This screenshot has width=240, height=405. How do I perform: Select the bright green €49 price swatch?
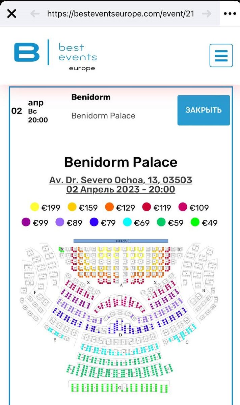click(195, 222)
